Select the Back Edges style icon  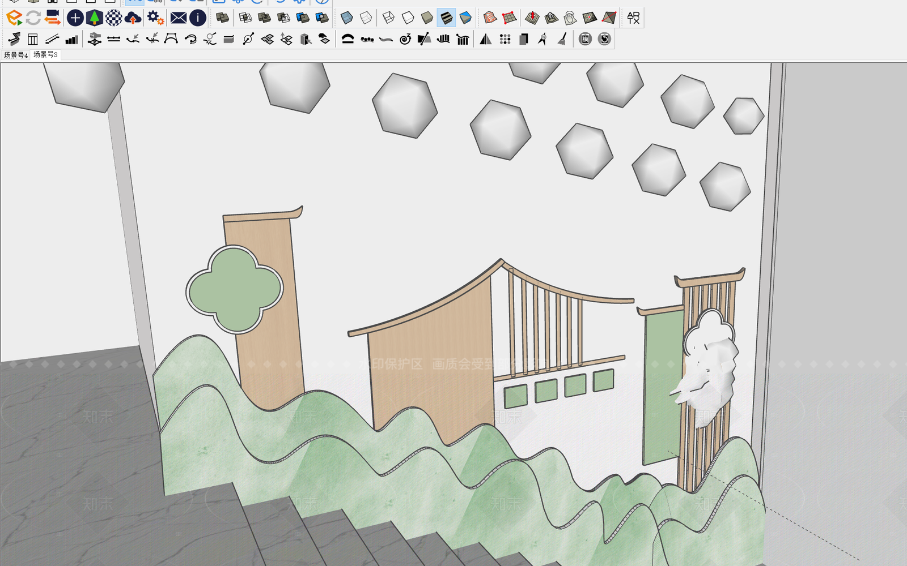coord(366,18)
